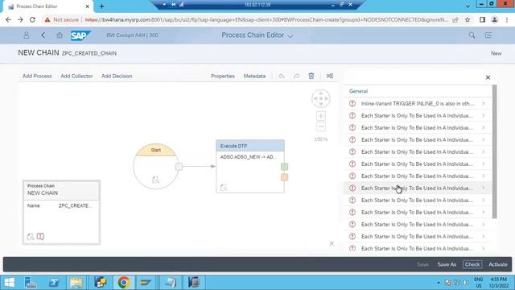Click the Check button
The height and width of the screenshot is (290, 515).
point(472,264)
